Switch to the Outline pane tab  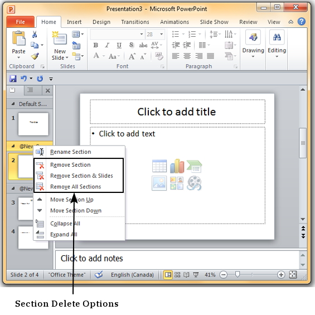[30, 90]
